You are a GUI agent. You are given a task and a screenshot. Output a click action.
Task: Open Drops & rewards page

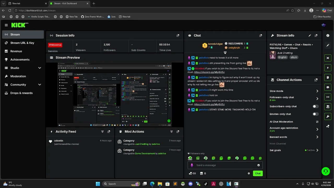point(23,93)
